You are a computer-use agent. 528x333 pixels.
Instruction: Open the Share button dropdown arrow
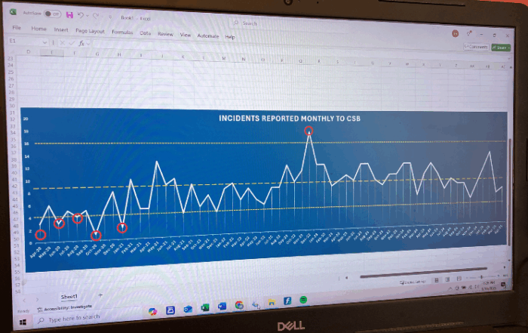pos(508,48)
